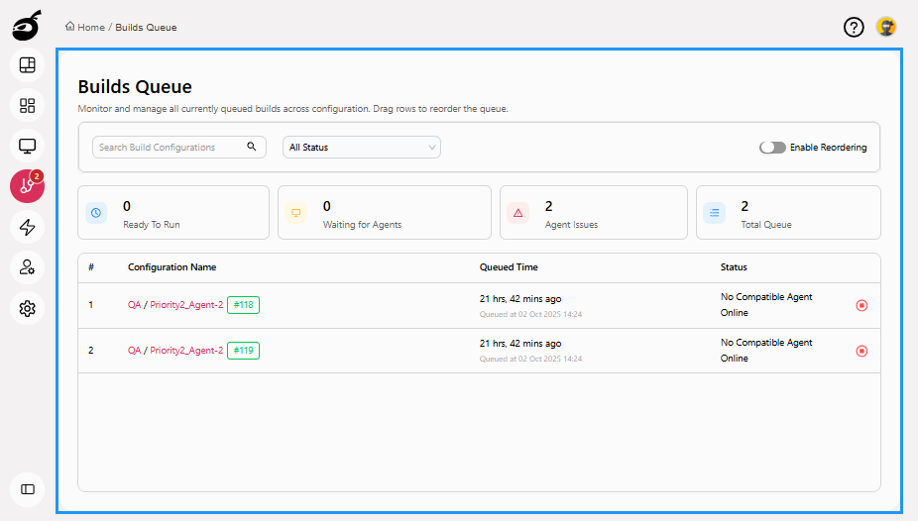Open the All Status dropdown
918x521 pixels.
click(x=362, y=148)
